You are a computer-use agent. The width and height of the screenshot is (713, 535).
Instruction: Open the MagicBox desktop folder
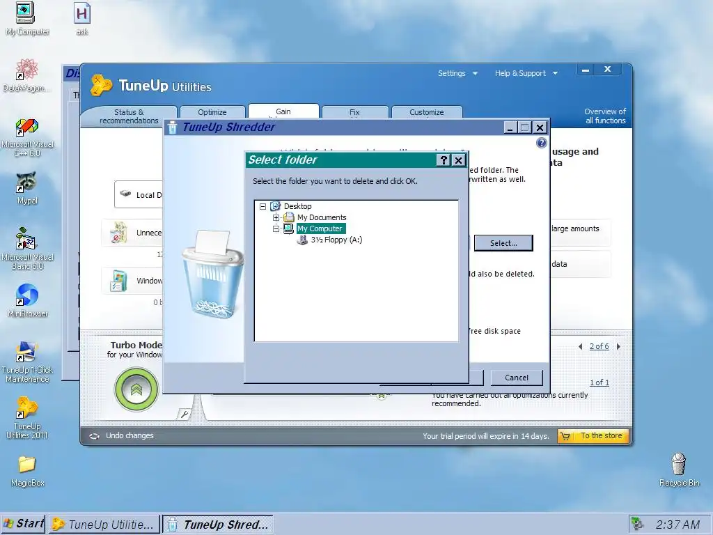27,470
